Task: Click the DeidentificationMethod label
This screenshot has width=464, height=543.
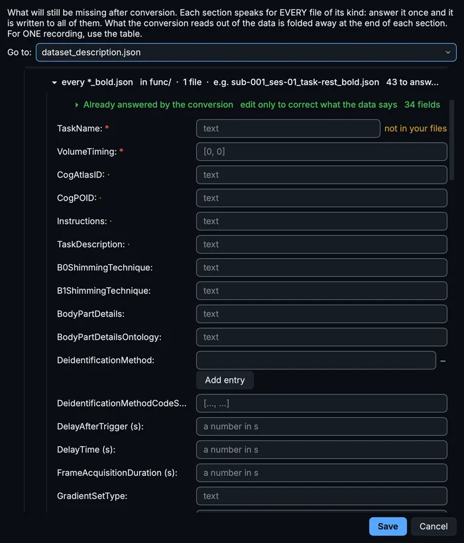Action: [x=105, y=360]
